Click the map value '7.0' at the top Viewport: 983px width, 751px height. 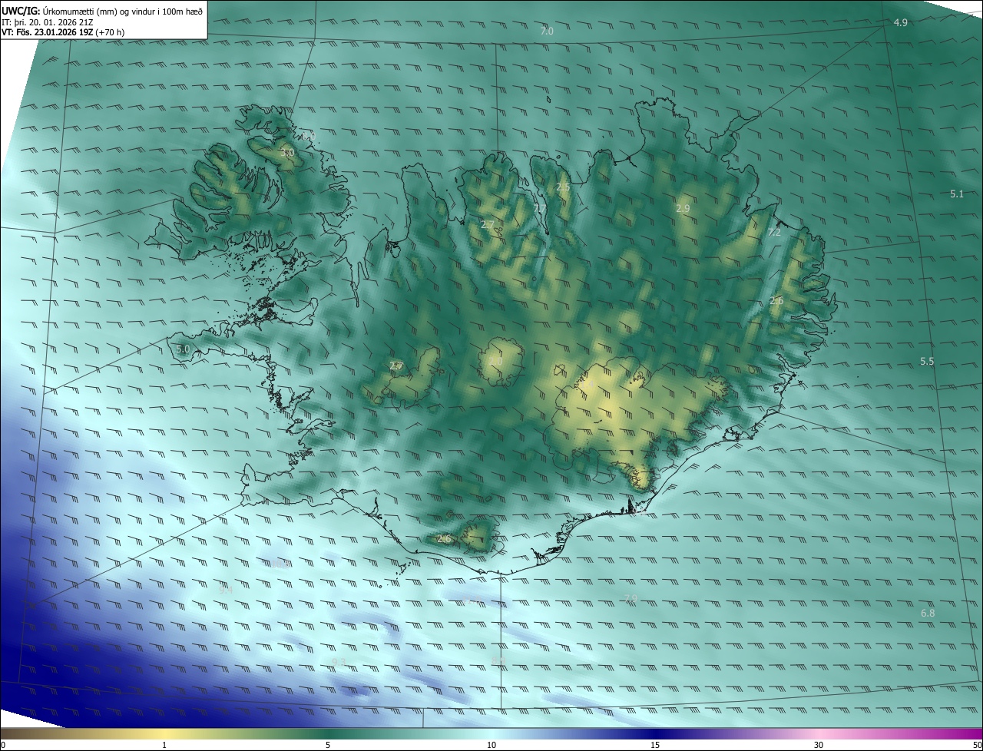pyautogui.click(x=546, y=31)
